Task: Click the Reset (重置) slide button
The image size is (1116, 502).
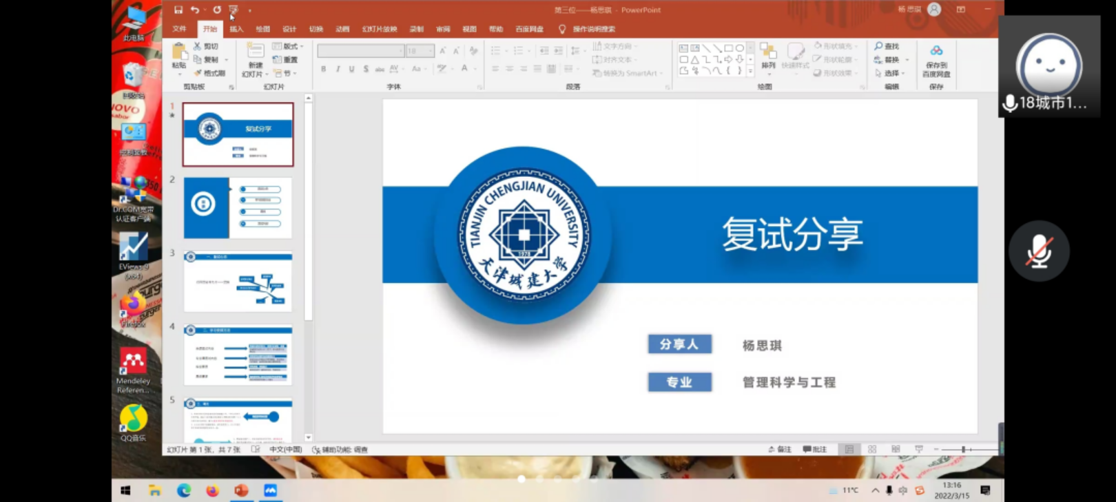Action: [x=285, y=60]
